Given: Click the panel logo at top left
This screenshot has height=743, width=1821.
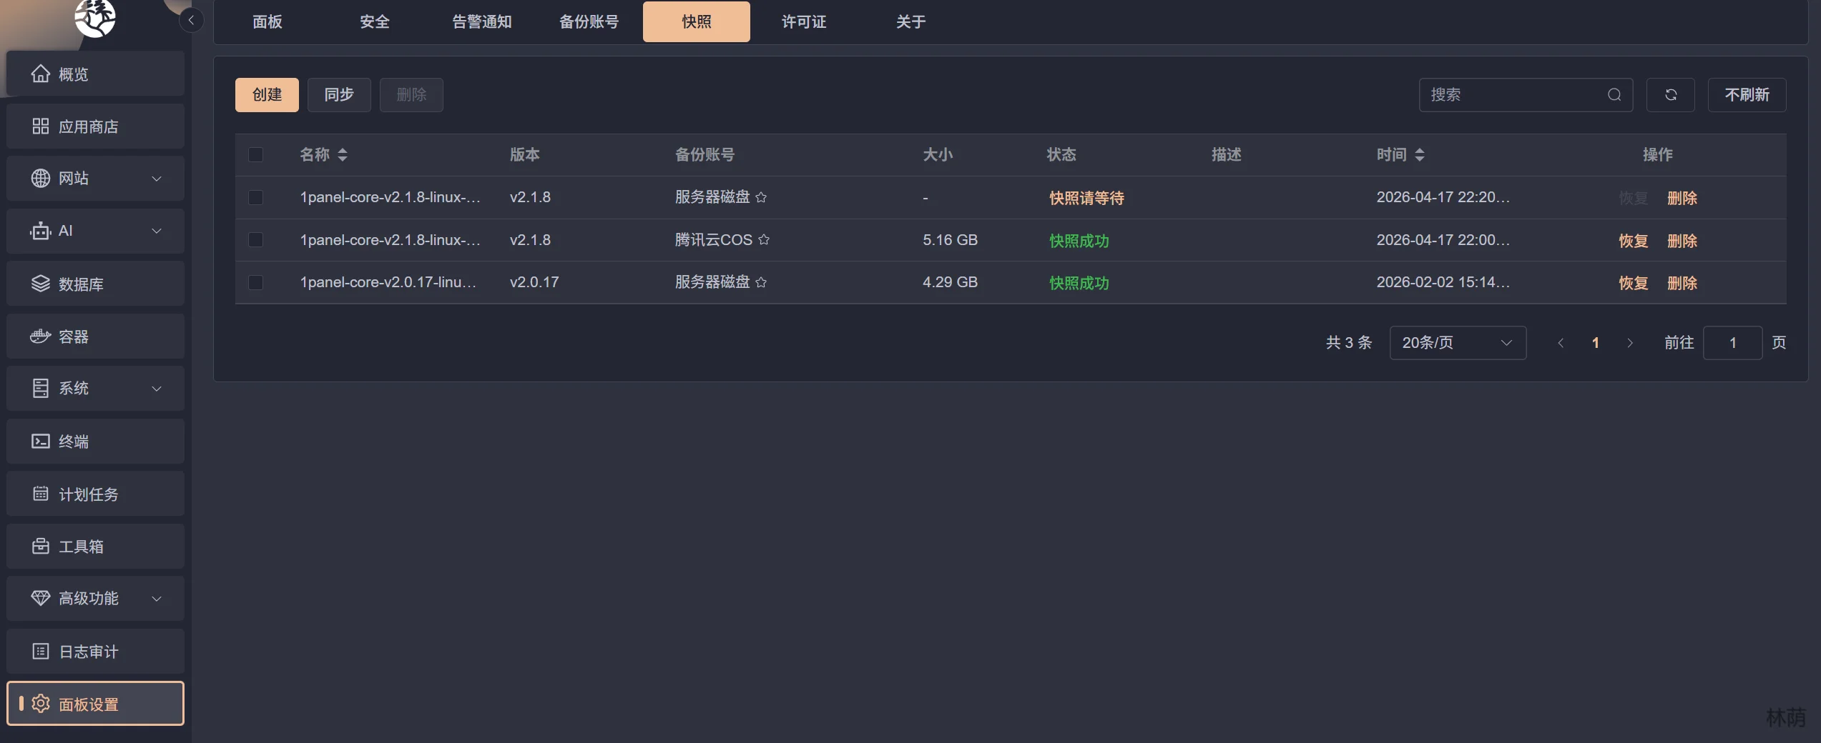Looking at the screenshot, I should [x=95, y=16].
